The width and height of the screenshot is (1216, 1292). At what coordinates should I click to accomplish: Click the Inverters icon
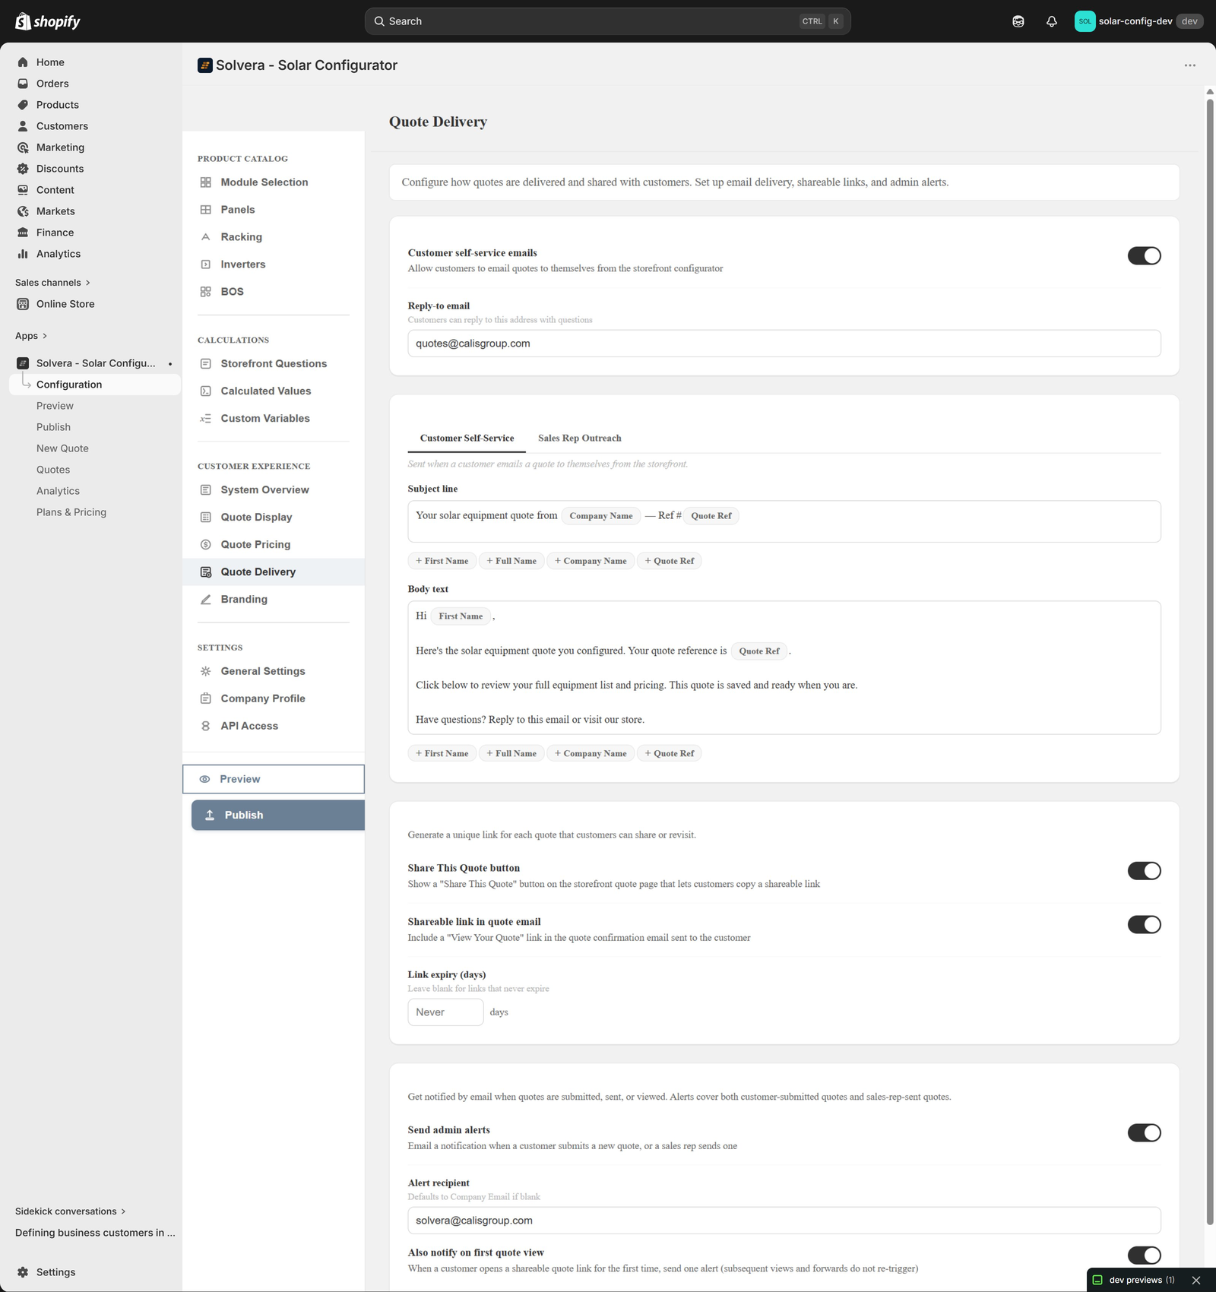click(x=205, y=264)
